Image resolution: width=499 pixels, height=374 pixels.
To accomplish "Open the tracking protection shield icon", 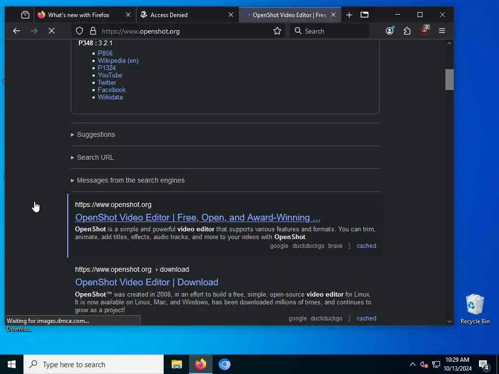I will (x=79, y=31).
